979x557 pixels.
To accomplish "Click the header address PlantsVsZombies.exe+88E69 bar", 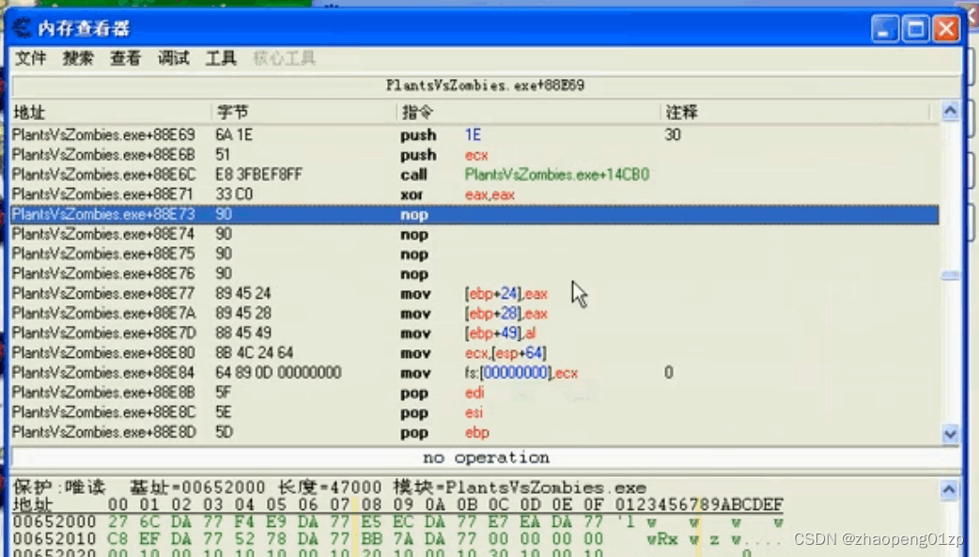I will click(x=485, y=85).
